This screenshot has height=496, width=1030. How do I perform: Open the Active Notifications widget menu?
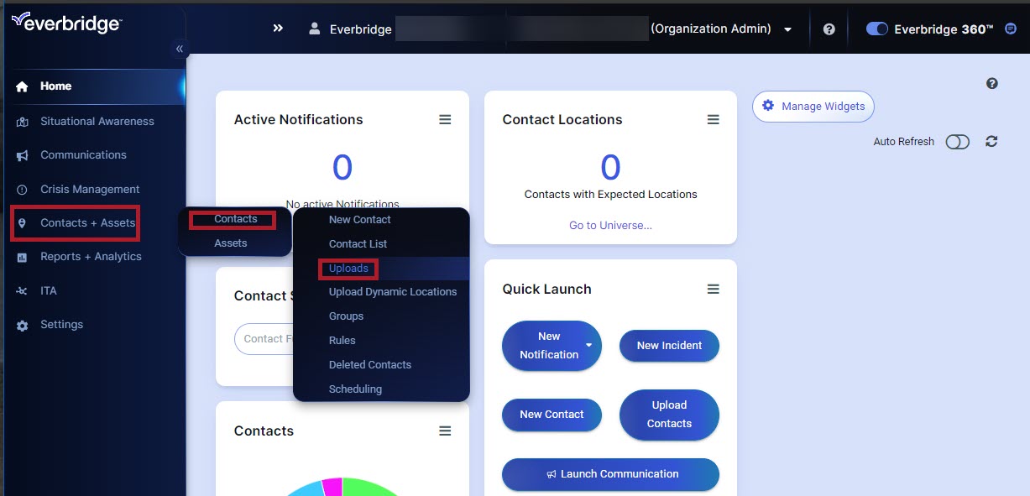(x=445, y=120)
